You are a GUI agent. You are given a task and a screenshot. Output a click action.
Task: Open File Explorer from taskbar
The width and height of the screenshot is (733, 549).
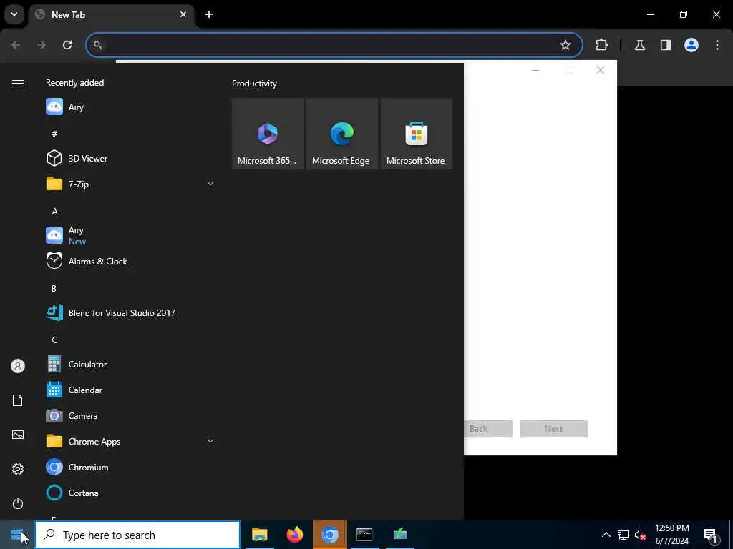pos(259,535)
